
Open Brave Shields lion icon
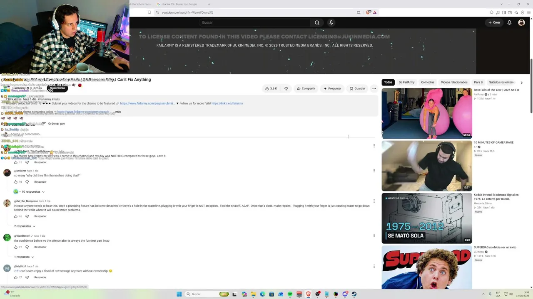(x=368, y=12)
